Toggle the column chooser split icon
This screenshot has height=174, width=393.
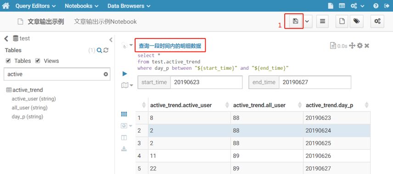(x=124, y=138)
